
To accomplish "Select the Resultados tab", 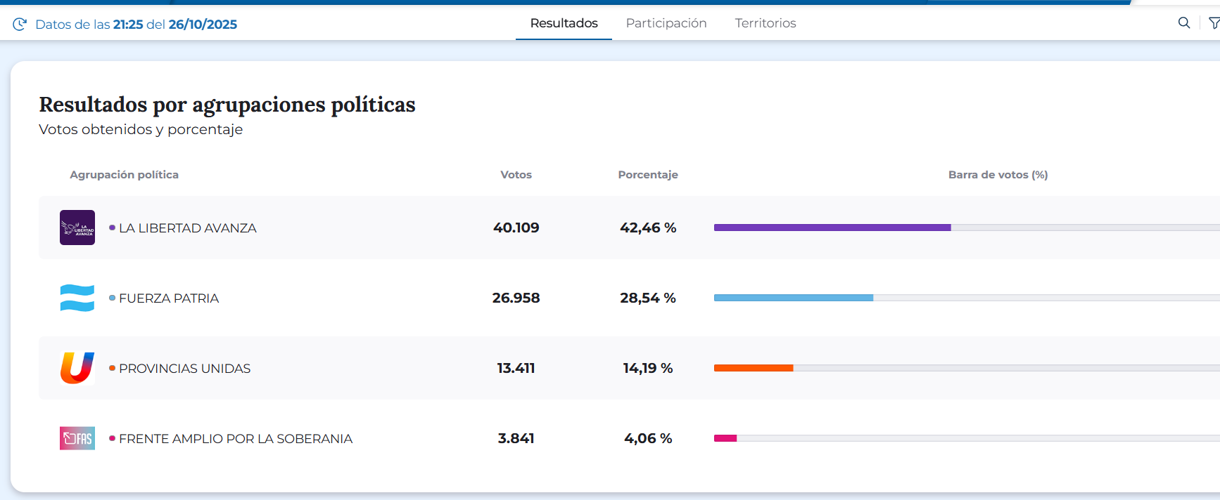I will (x=564, y=23).
